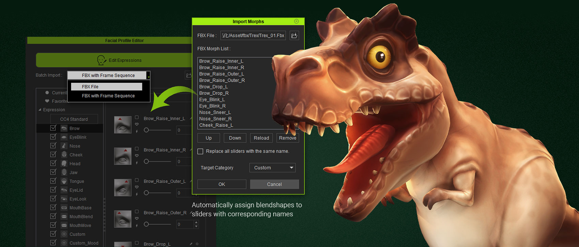Collapse the Expression tree section
Image resolution: width=579 pixels, height=247 pixels.
click(40, 110)
